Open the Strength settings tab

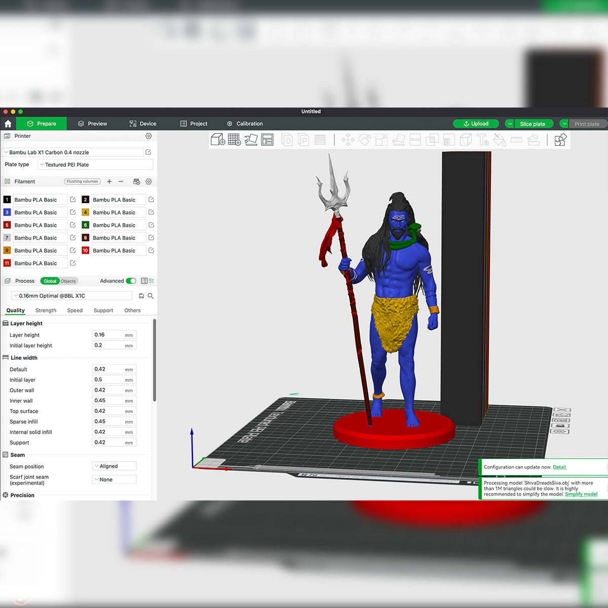tap(46, 311)
